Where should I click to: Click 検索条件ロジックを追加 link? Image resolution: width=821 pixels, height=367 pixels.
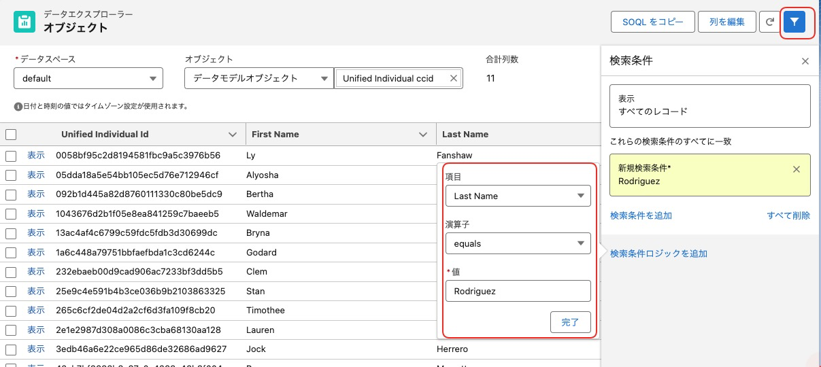(x=658, y=254)
